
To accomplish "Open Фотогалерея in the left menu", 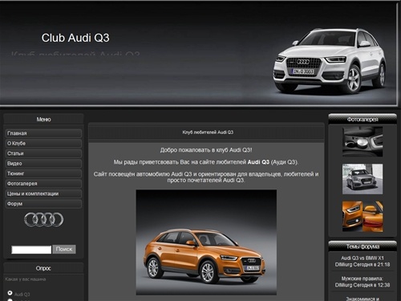I will 43,184.
